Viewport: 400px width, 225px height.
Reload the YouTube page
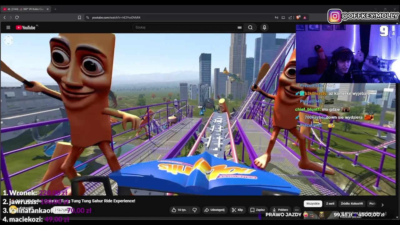[17, 17]
